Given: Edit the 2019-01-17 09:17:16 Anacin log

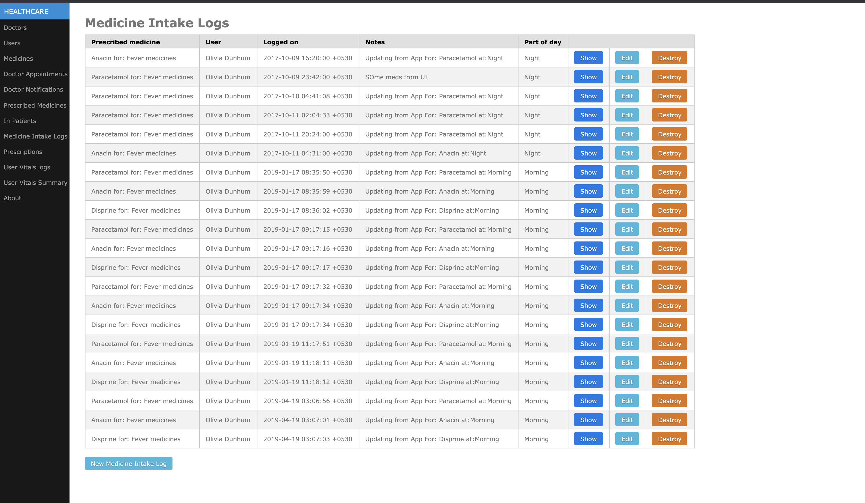Looking at the screenshot, I should 627,248.
